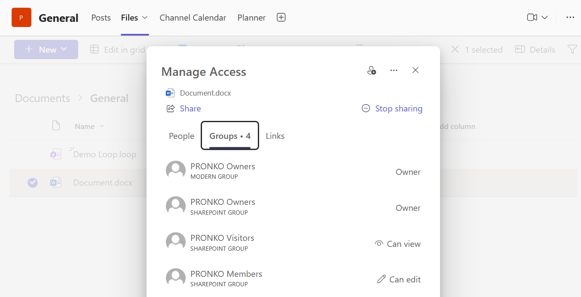Click the red P team avatar
The width and height of the screenshot is (581, 297).
point(21,18)
